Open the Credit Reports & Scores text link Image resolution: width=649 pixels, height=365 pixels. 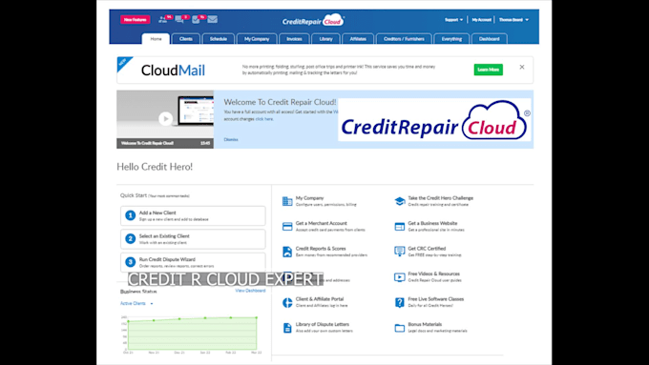(321, 249)
